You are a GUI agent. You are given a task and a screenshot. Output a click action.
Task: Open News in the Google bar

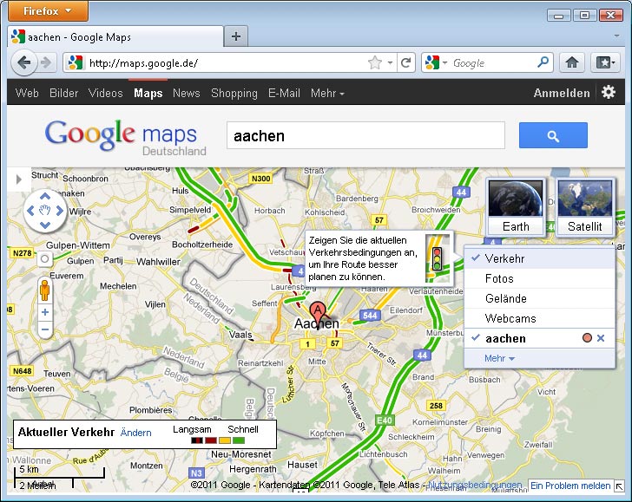pos(186,93)
